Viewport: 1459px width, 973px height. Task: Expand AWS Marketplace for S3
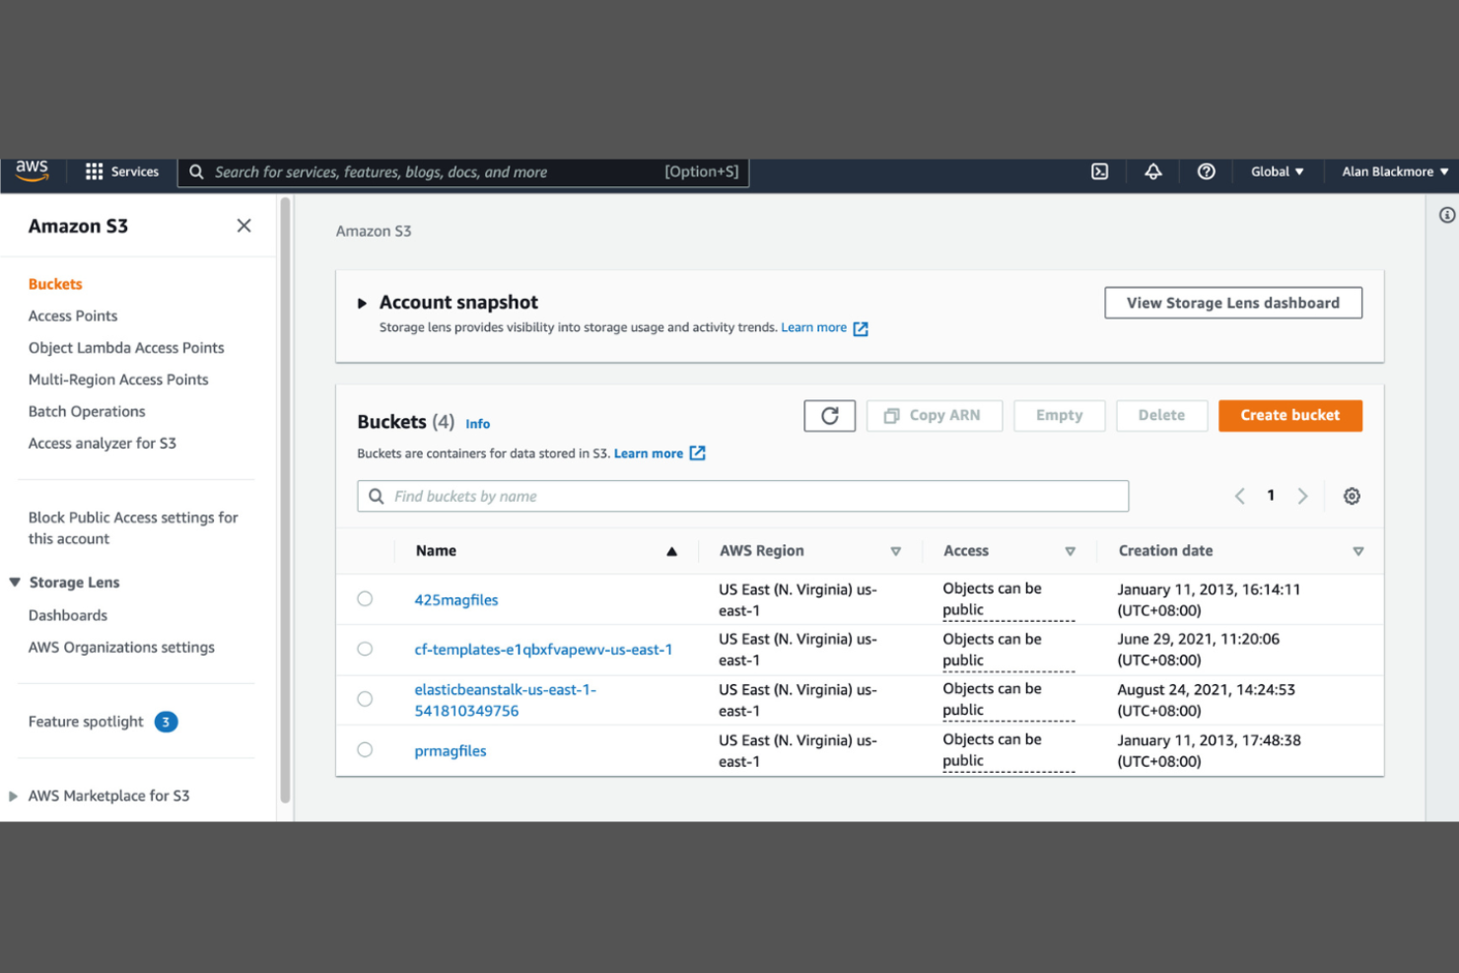pyautogui.click(x=13, y=796)
